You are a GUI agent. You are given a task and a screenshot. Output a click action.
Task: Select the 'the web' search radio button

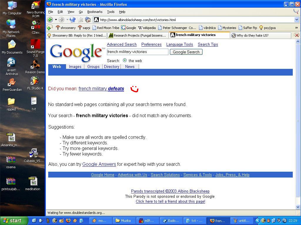coord(125,60)
